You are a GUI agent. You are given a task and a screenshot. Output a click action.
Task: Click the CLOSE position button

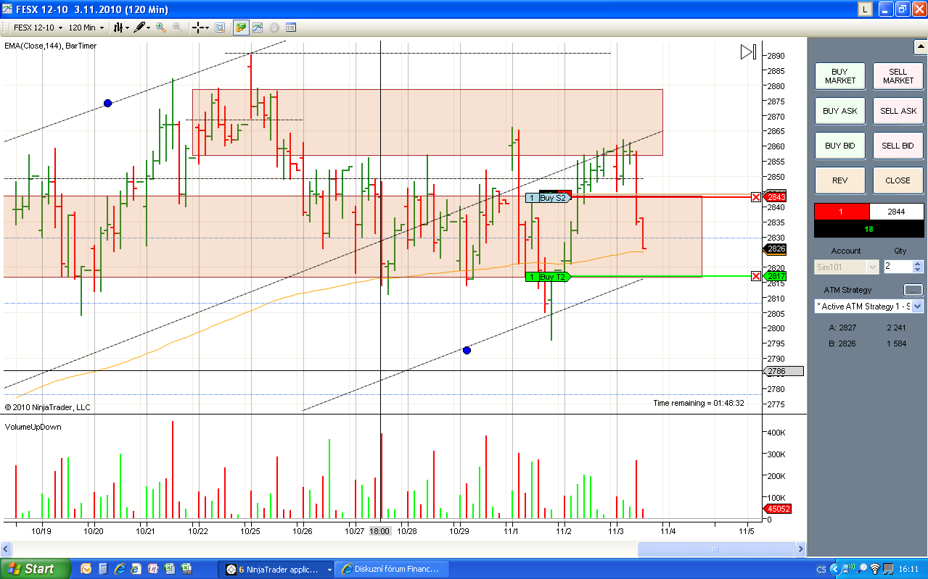pos(898,180)
